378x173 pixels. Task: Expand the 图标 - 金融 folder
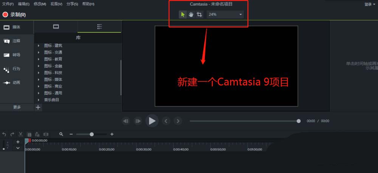coord(38,66)
